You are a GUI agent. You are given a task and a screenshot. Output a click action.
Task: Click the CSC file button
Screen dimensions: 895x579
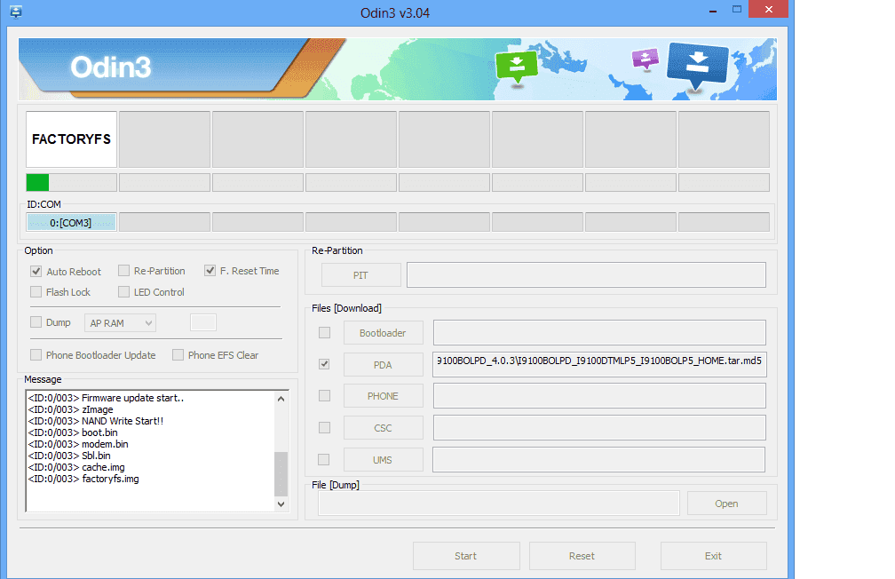tap(383, 428)
